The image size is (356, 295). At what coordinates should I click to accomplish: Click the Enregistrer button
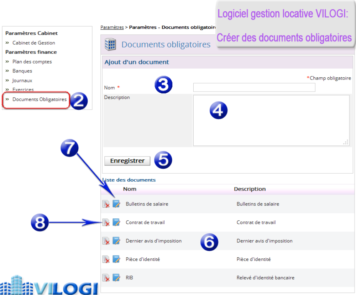[x=127, y=161]
